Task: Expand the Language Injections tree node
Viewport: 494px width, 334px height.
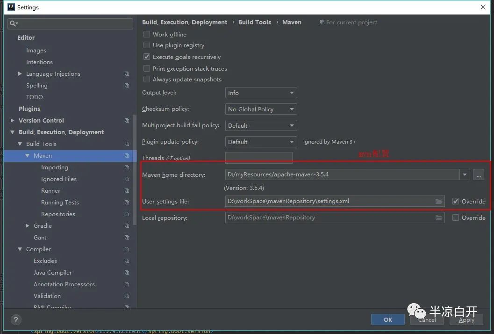Action: [x=20, y=74]
